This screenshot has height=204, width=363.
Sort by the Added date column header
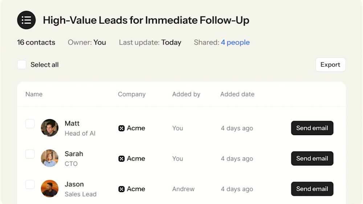click(x=237, y=94)
